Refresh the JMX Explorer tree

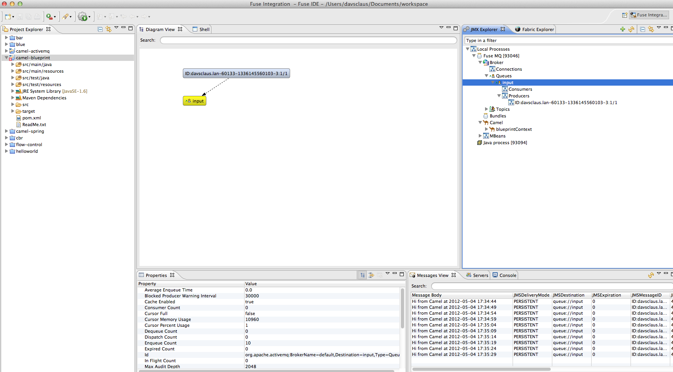[631, 29]
